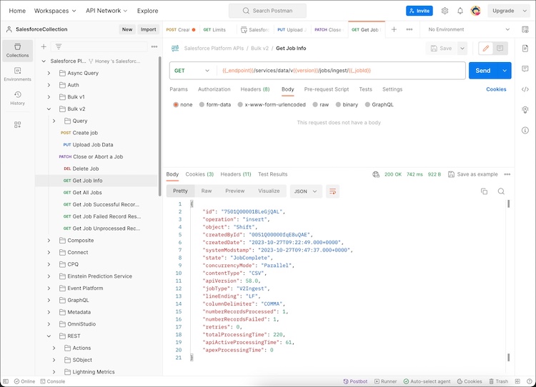The image size is (536, 387).
Task: Click the filter icon in collections search
Action: [x=59, y=47]
